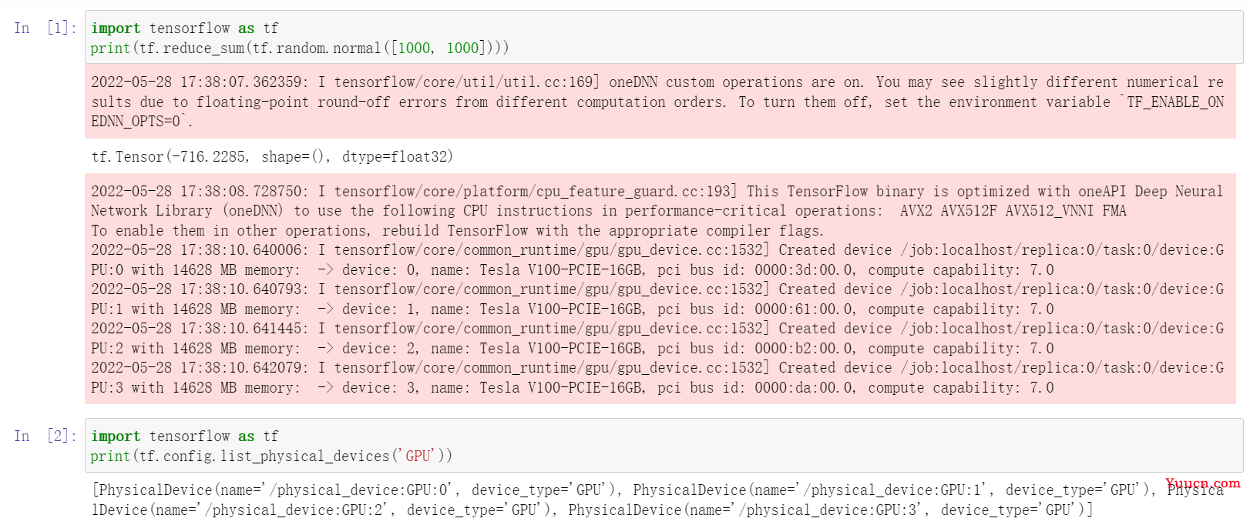Click the PhysicalDevice list output text
Screen dimensions: 1250x525
(x=657, y=500)
